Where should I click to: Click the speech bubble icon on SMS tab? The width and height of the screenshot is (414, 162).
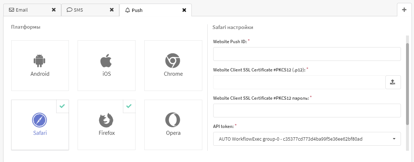pos(70,10)
